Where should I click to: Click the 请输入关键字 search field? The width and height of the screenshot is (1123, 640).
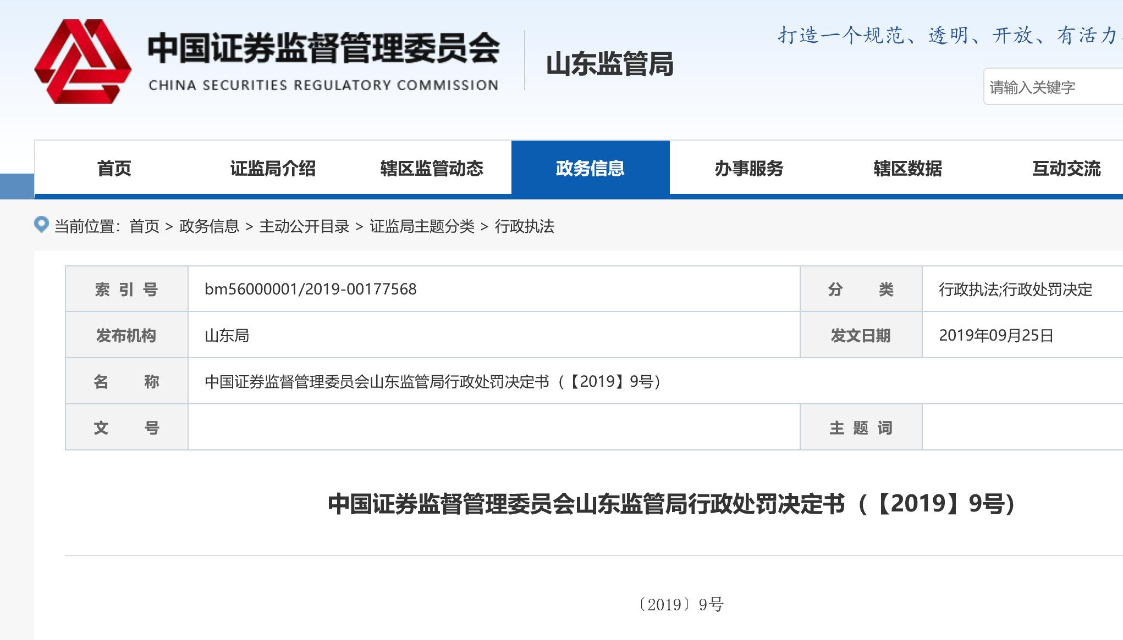[1053, 87]
